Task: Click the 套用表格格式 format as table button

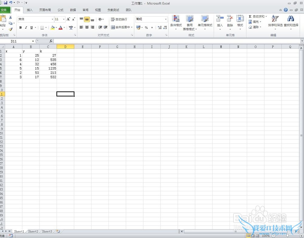Action: tap(190, 23)
